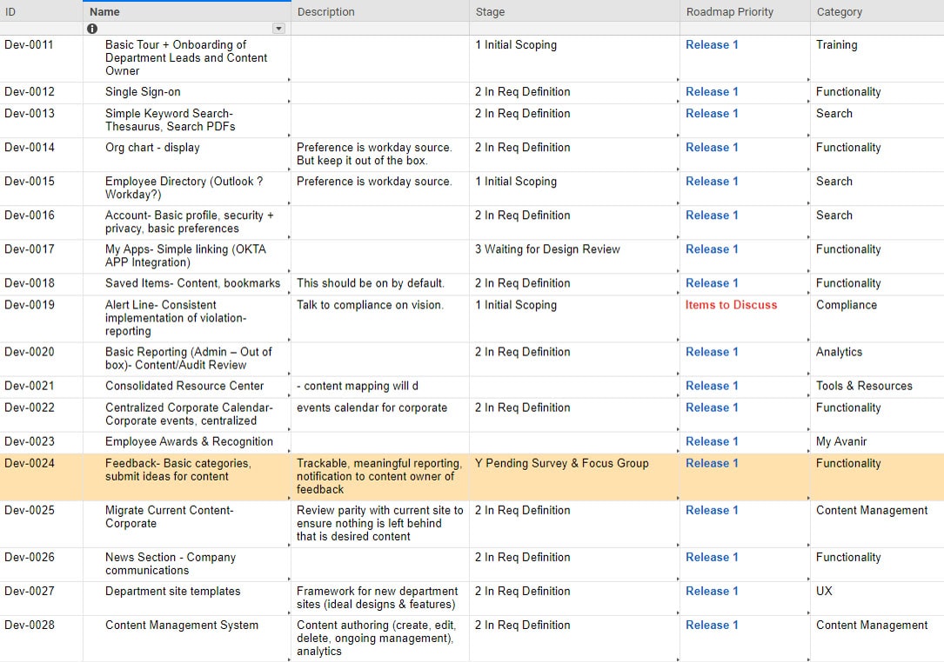Click the Talk to compliance on vision description
This screenshot has height=662, width=944.
370,305
